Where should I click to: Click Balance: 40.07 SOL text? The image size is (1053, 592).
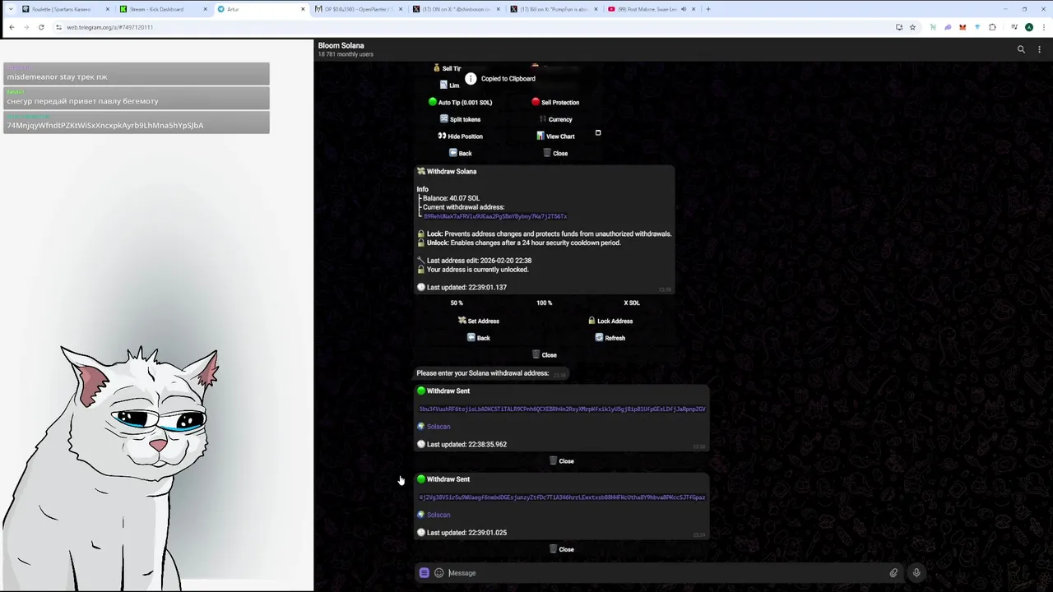pyautogui.click(x=451, y=198)
